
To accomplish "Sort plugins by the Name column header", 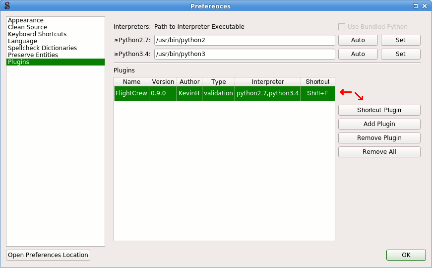I will 131,81.
